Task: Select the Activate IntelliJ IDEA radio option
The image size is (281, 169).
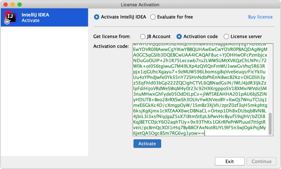Action: click(97, 17)
